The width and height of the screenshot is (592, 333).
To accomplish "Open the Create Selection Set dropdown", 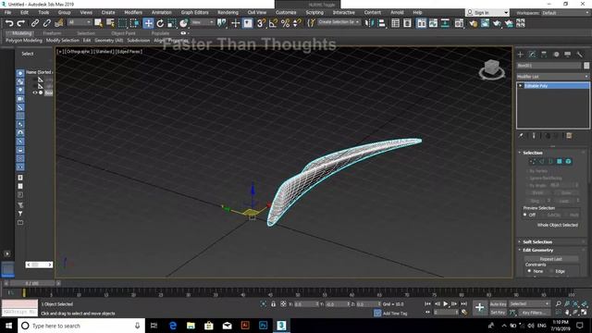I will (339, 22).
